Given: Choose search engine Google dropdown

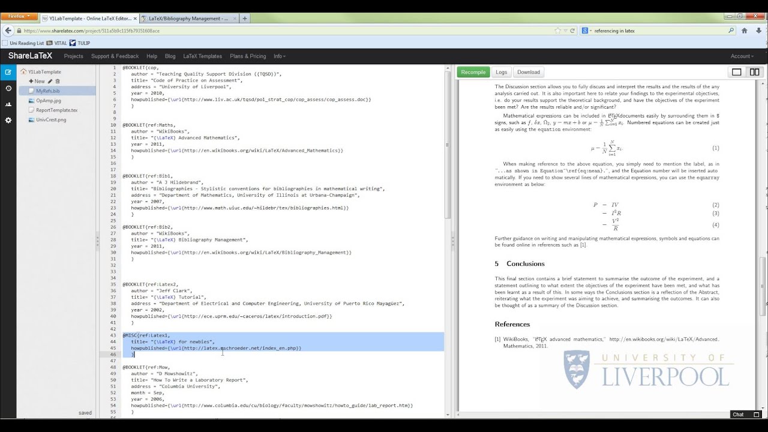Looking at the screenshot, I should click(586, 31).
